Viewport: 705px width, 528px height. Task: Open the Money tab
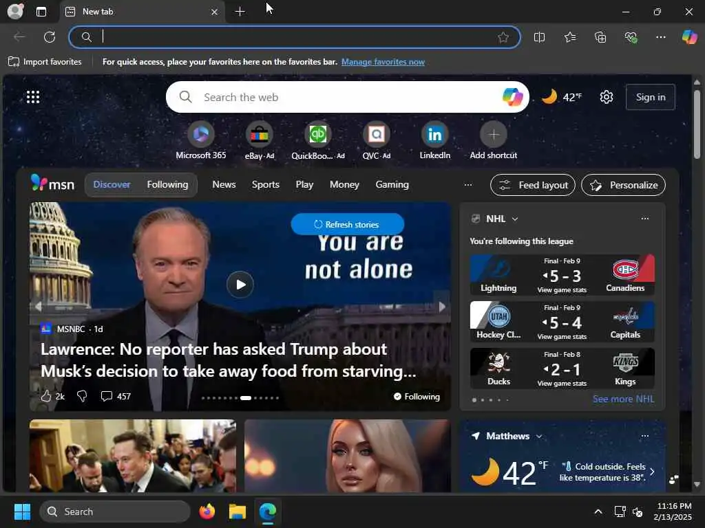point(344,184)
